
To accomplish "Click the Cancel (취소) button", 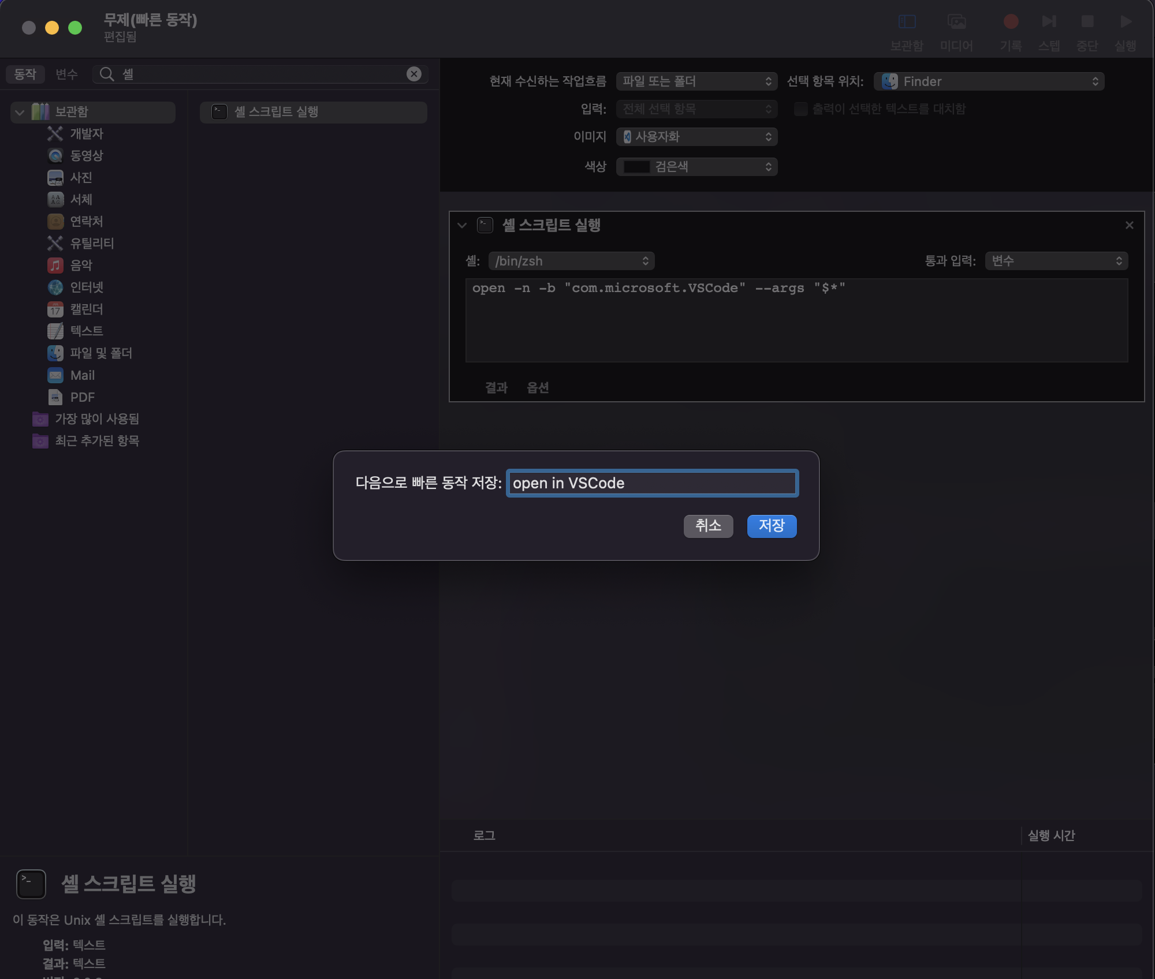I will 708,526.
